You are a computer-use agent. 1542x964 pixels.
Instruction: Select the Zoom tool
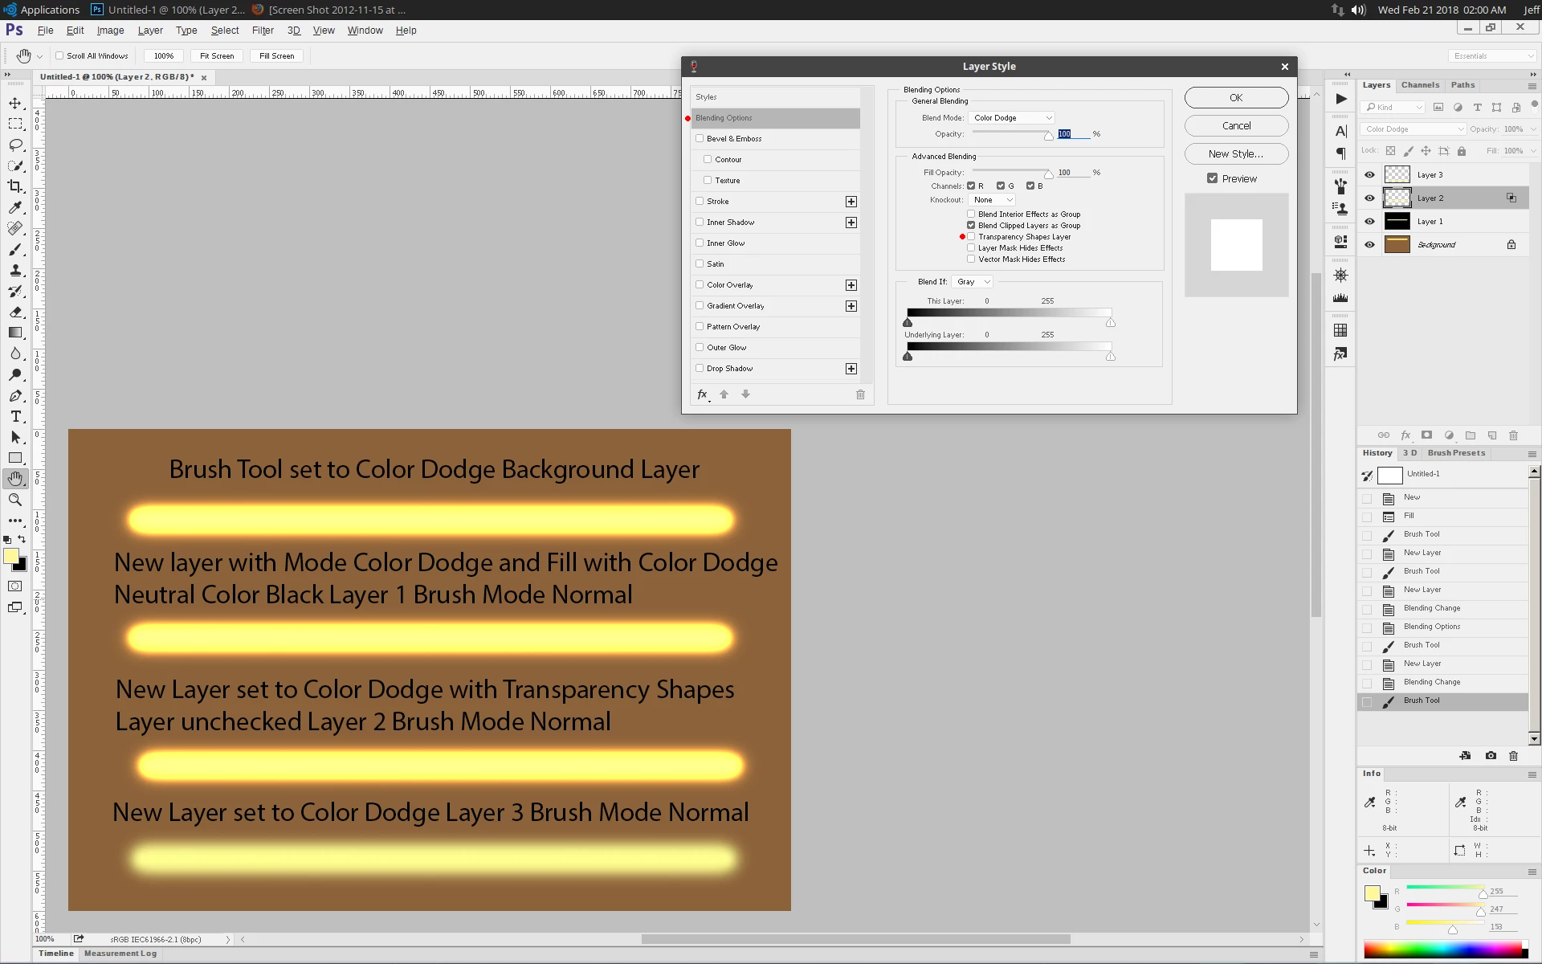click(x=15, y=500)
